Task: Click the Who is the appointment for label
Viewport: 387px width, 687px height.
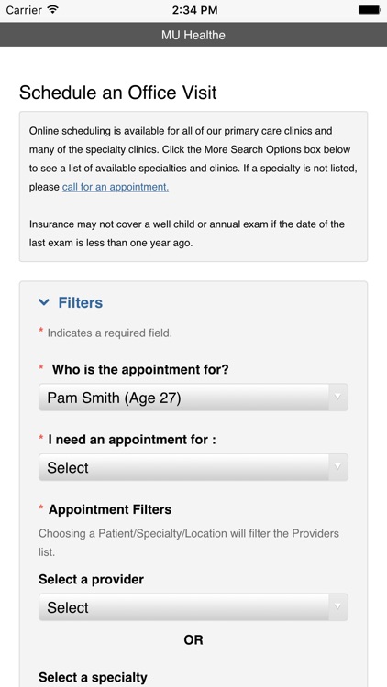Action: pyautogui.click(x=140, y=370)
